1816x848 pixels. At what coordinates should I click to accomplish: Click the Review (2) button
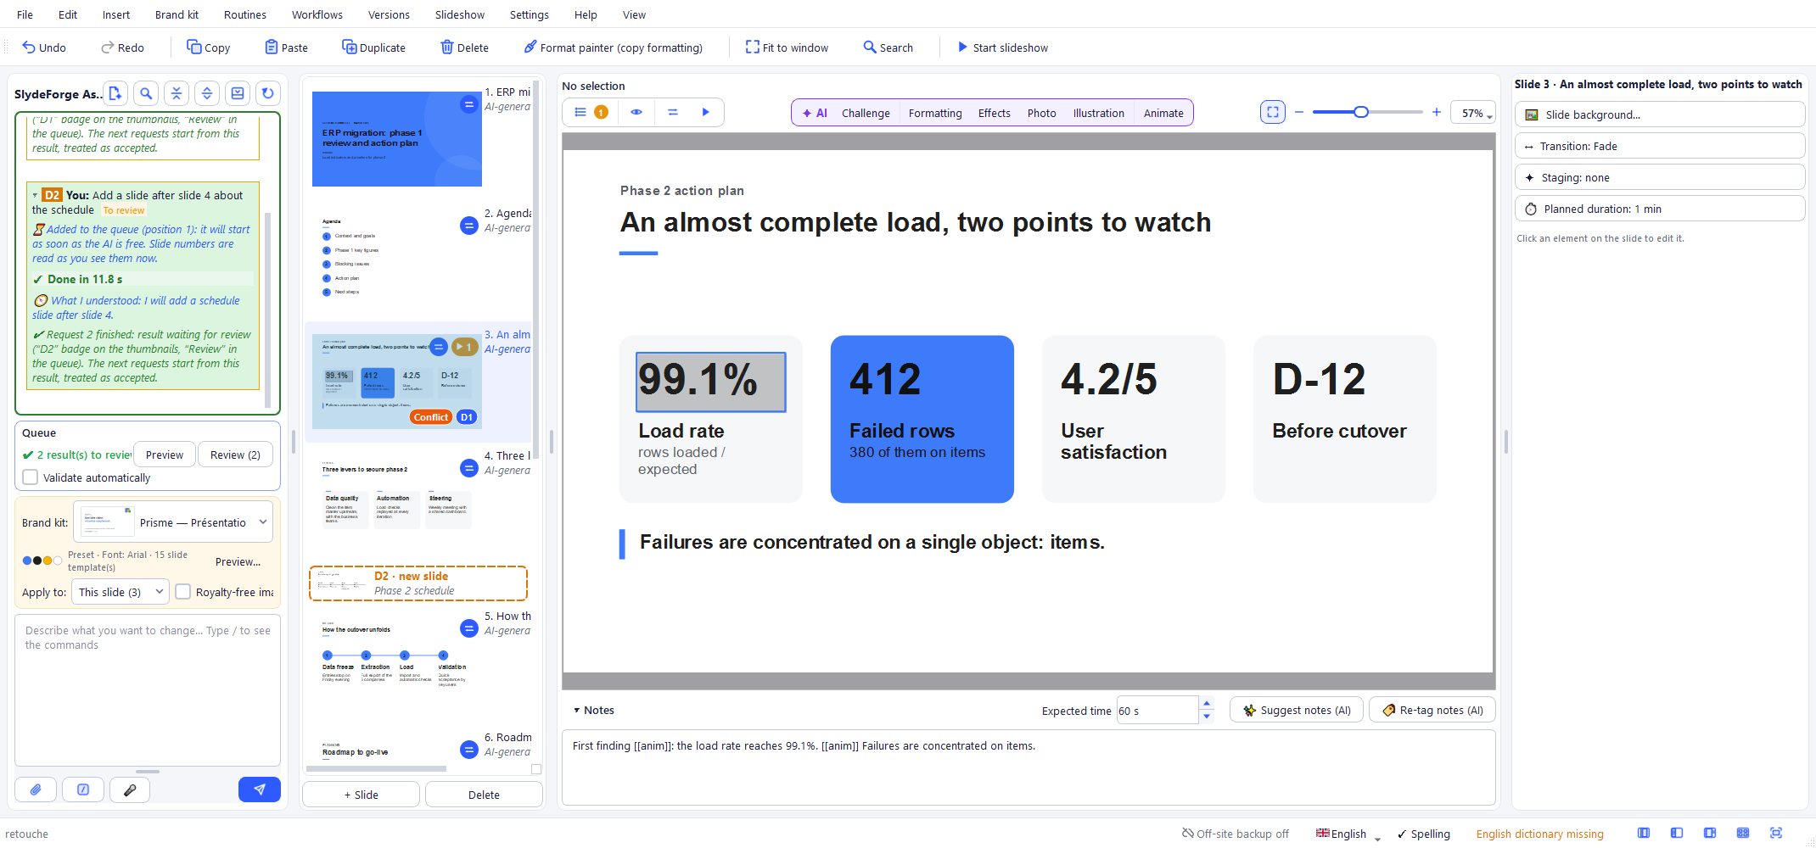tap(235, 455)
